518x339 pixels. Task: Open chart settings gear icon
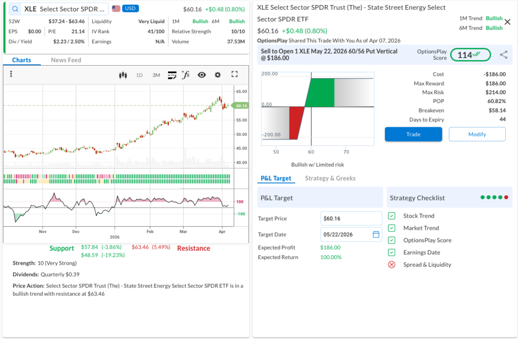(218, 75)
